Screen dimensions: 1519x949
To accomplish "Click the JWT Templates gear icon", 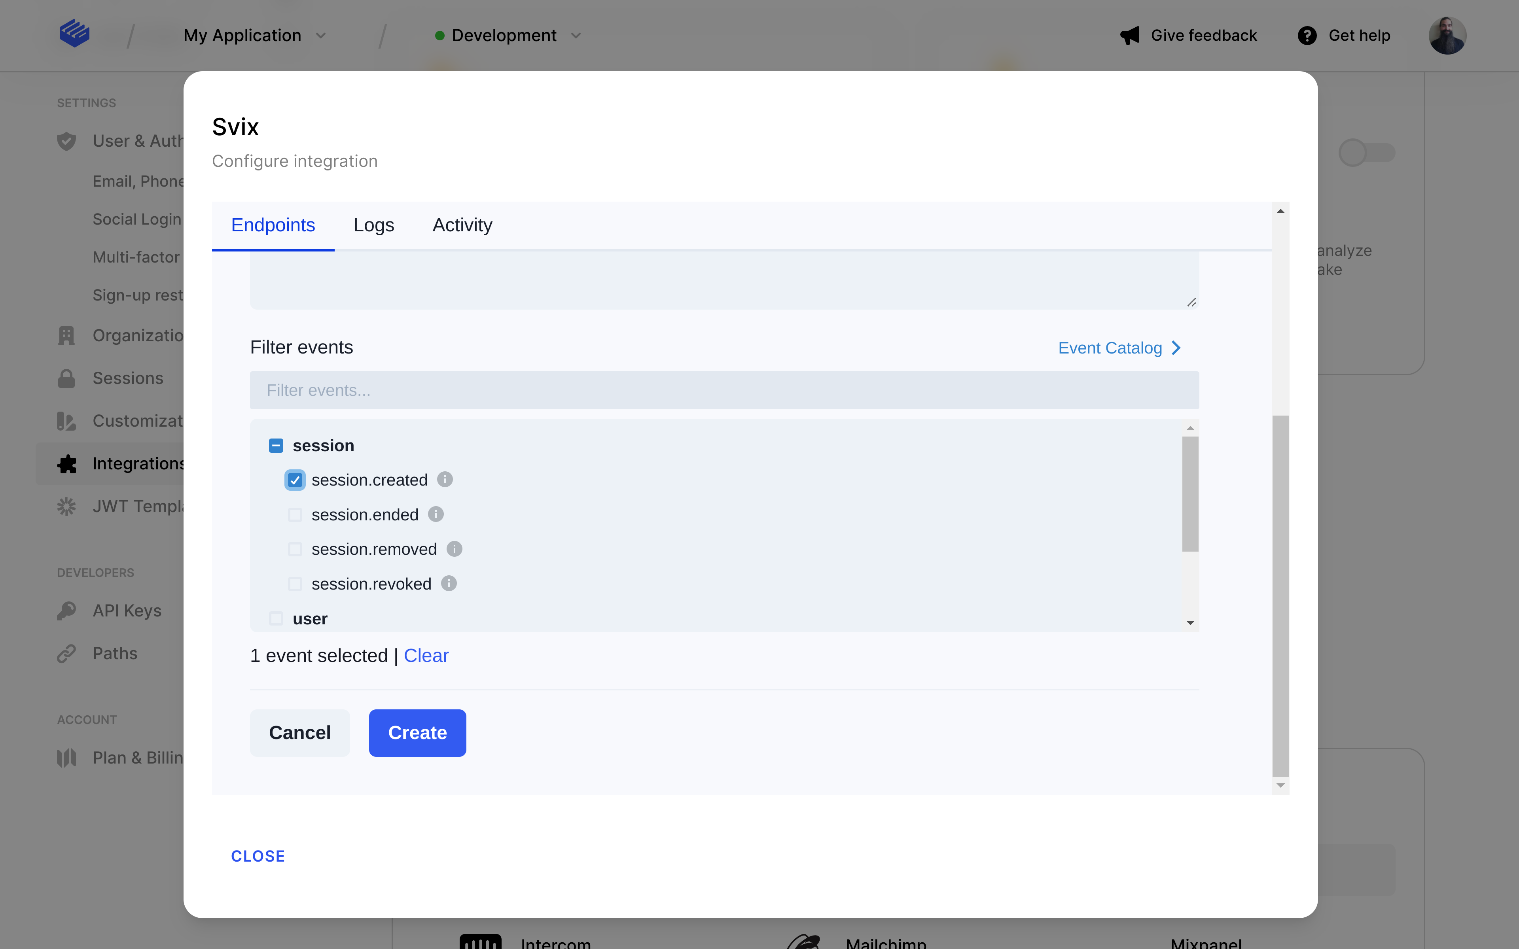I will point(66,507).
